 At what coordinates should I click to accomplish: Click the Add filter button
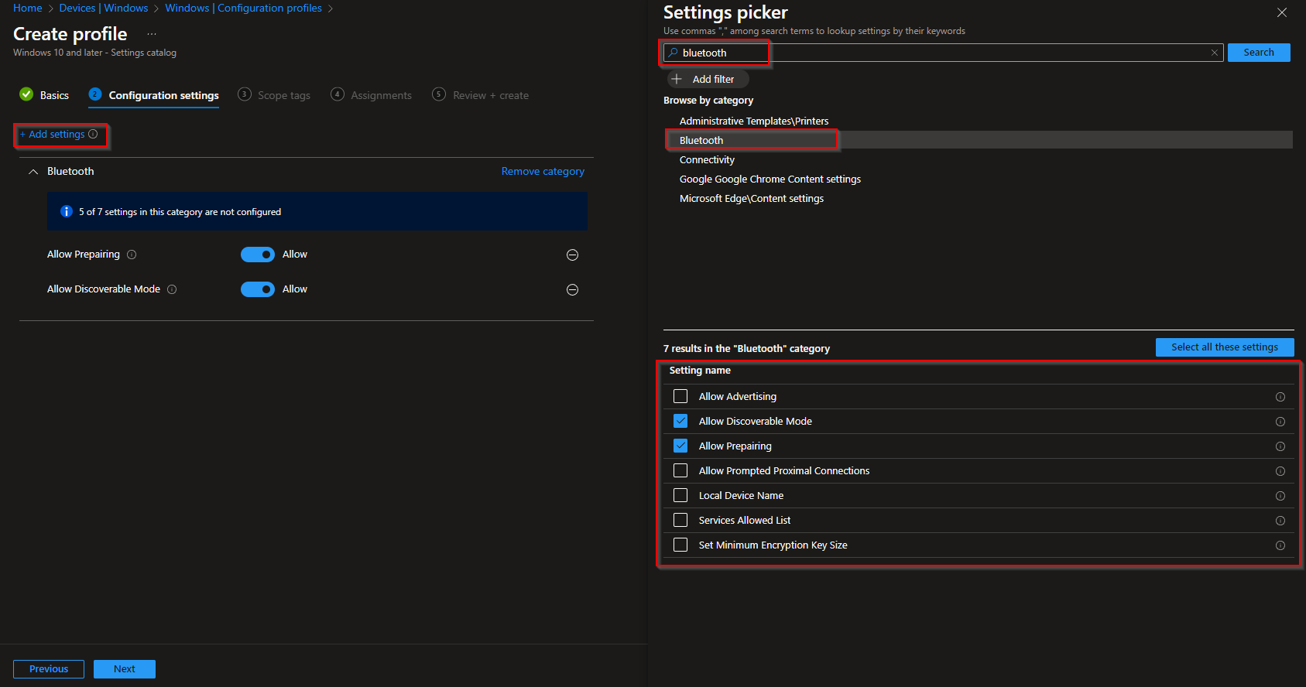click(707, 79)
